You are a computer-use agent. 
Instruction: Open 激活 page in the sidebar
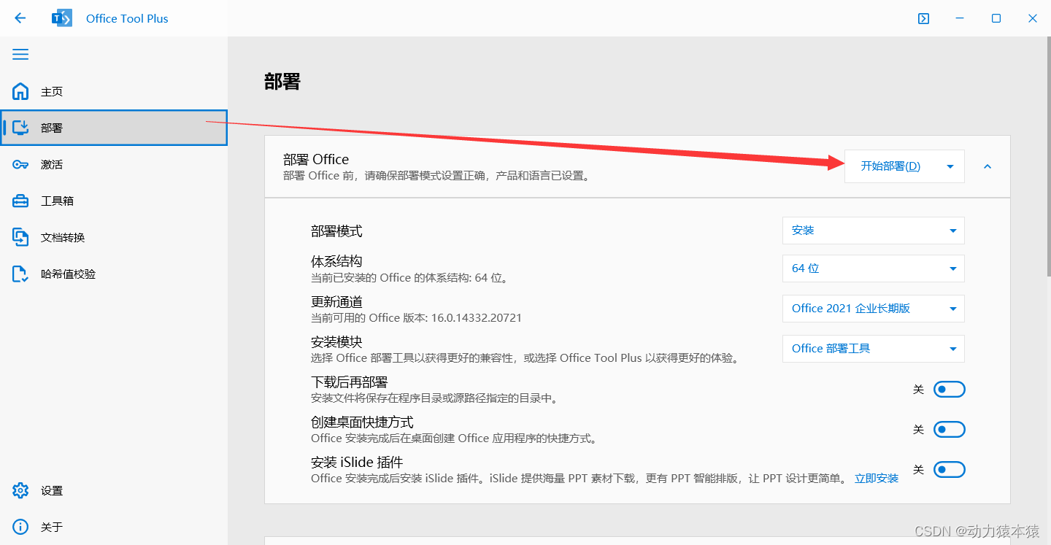point(114,164)
